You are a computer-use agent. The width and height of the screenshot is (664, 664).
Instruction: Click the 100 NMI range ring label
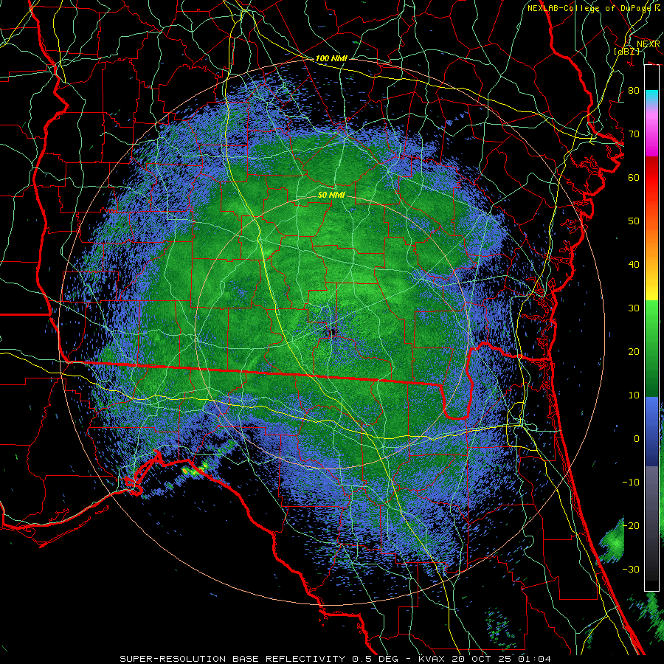(331, 58)
